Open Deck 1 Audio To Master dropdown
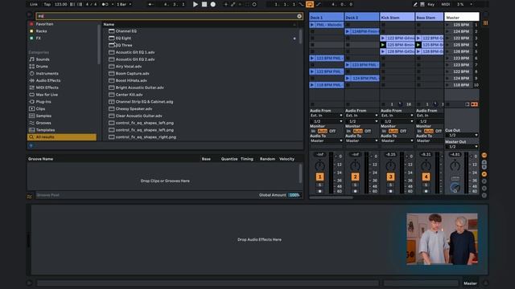 point(327,141)
